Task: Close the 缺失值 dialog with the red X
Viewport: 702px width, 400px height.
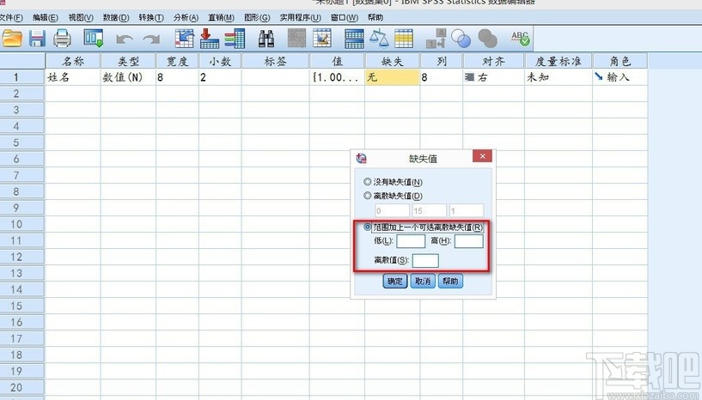Action: pos(482,156)
